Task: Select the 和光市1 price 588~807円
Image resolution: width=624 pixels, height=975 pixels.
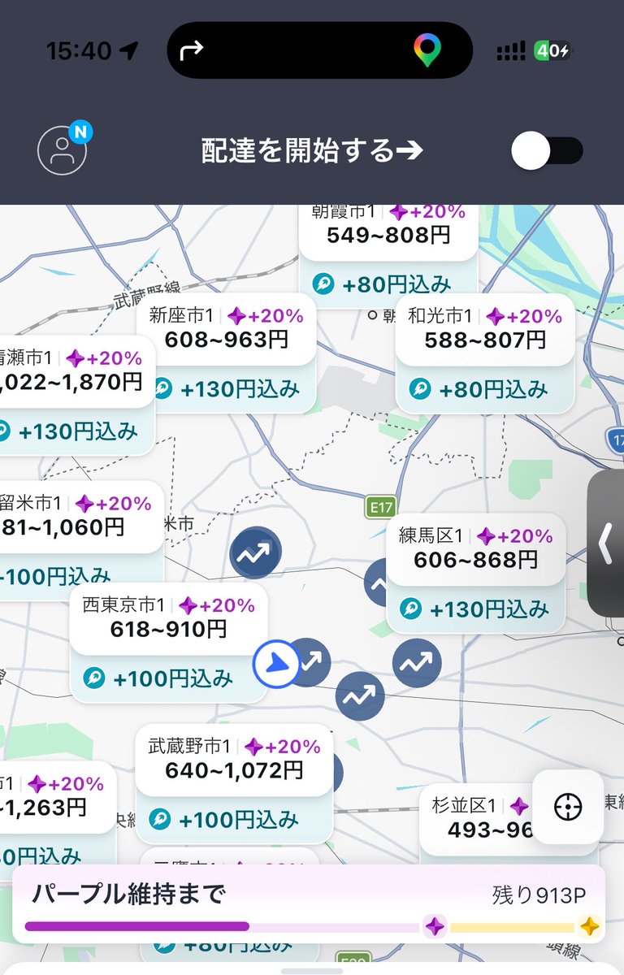Action: click(x=485, y=340)
